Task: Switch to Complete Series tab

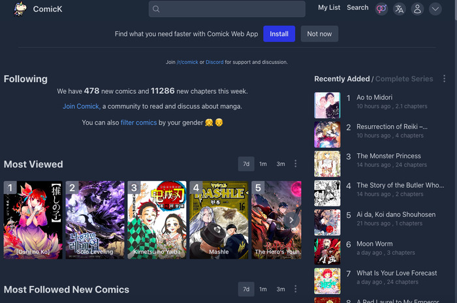Action: tap(404, 79)
